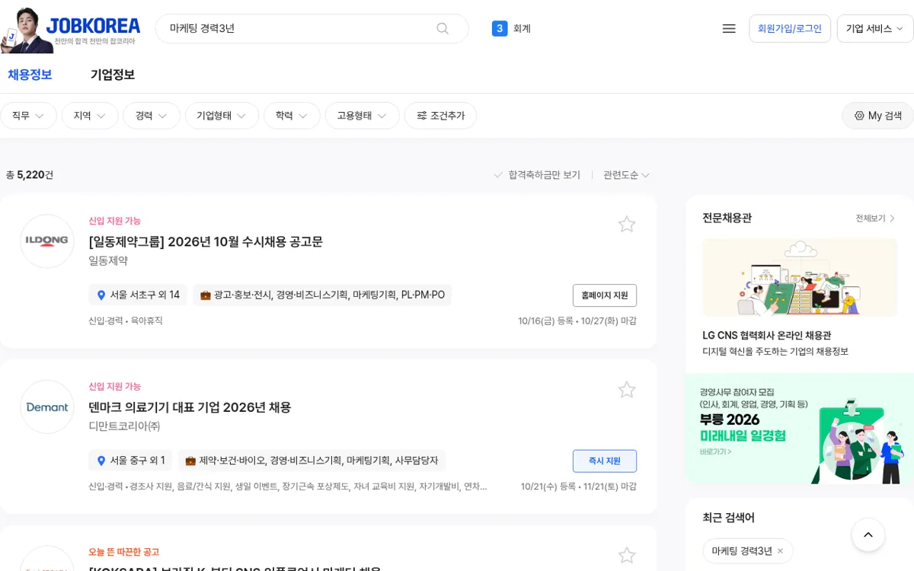Click 10/21(수) 등록 date text

tap(548, 486)
